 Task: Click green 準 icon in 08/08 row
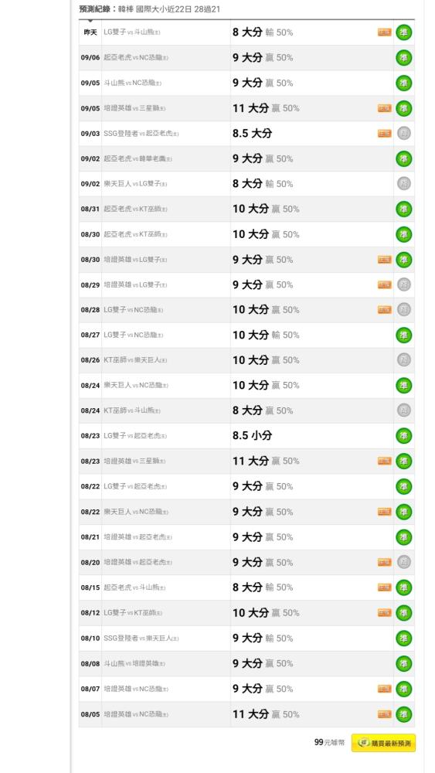[x=403, y=663]
